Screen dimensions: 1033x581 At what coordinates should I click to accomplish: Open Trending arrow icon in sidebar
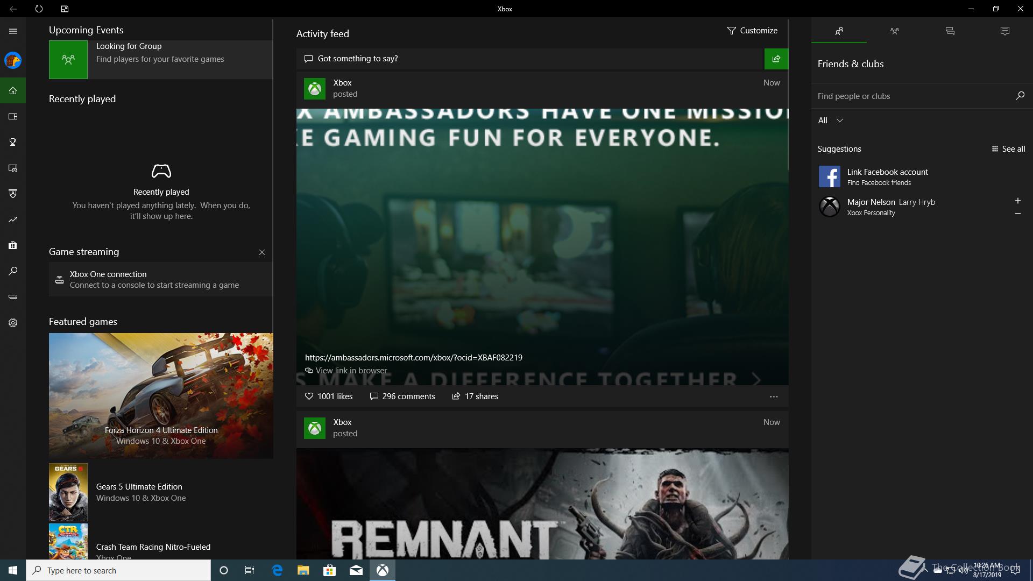(x=13, y=219)
